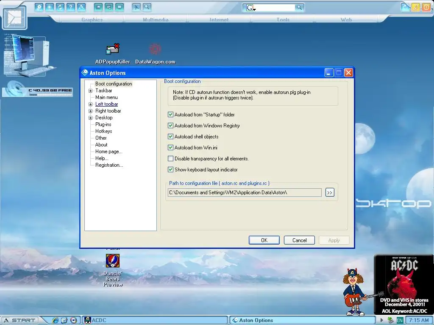Expand the Right toolbar tree node
The image size is (434, 325).
click(91, 111)
